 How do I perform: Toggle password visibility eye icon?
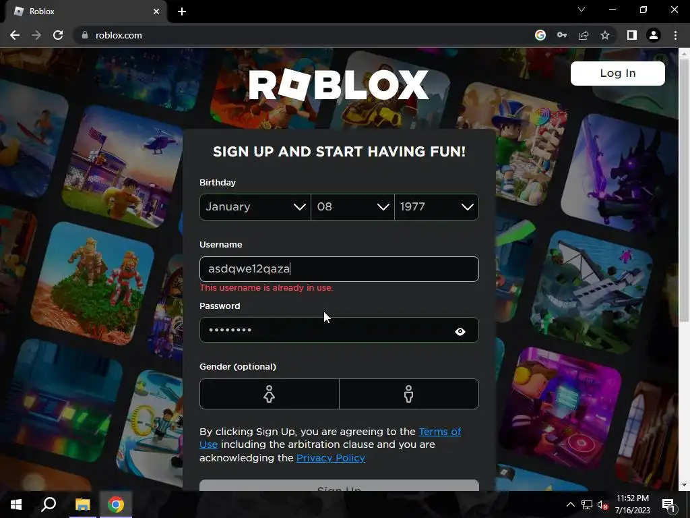tap(460, 331)
